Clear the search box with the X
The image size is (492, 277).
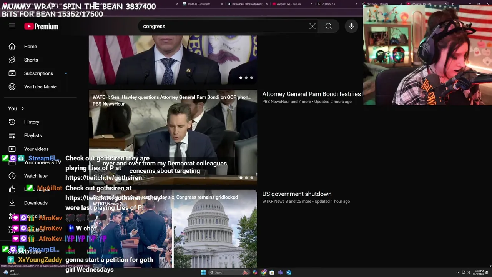click(x=312, y=26)
